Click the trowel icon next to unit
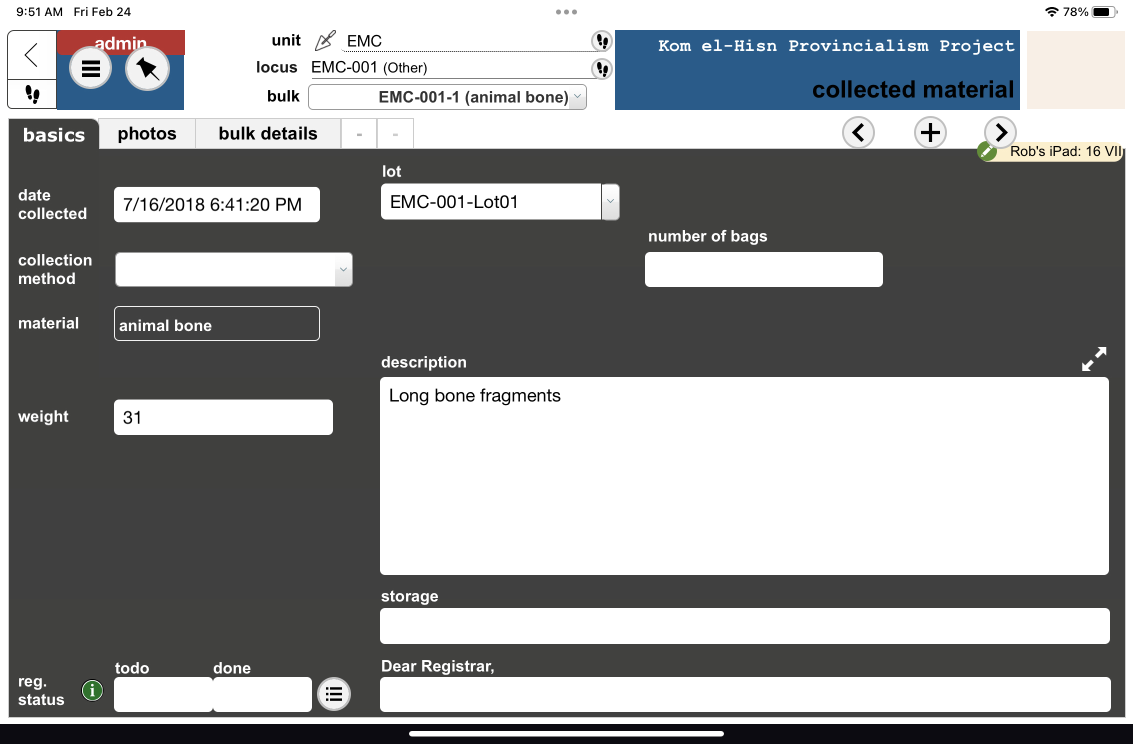Image resolution: width=1133 pixels, height=744 pixels. 325,40
